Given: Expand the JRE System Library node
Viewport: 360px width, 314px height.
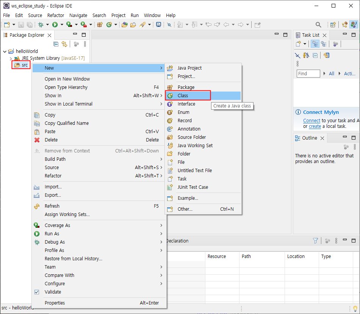Looking at the screenshot, I should [x=11, y=58].
